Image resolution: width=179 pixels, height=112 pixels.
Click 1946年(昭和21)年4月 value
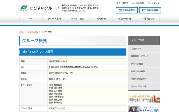(x=58, y=61)
